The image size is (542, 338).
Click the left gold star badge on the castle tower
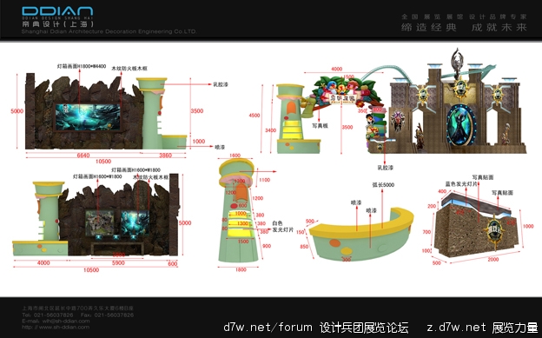pyautogui.click(x=423, y=95)
